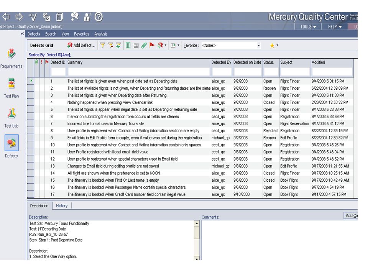Sort by the Modified column header
Screen dimensions: 368x276
click(x=332, y=62)
